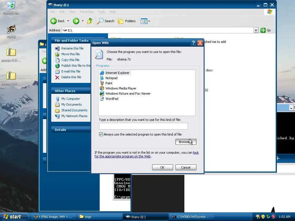Focus the file type description text field
Screen dimensions: 295x221
point(143,126)
